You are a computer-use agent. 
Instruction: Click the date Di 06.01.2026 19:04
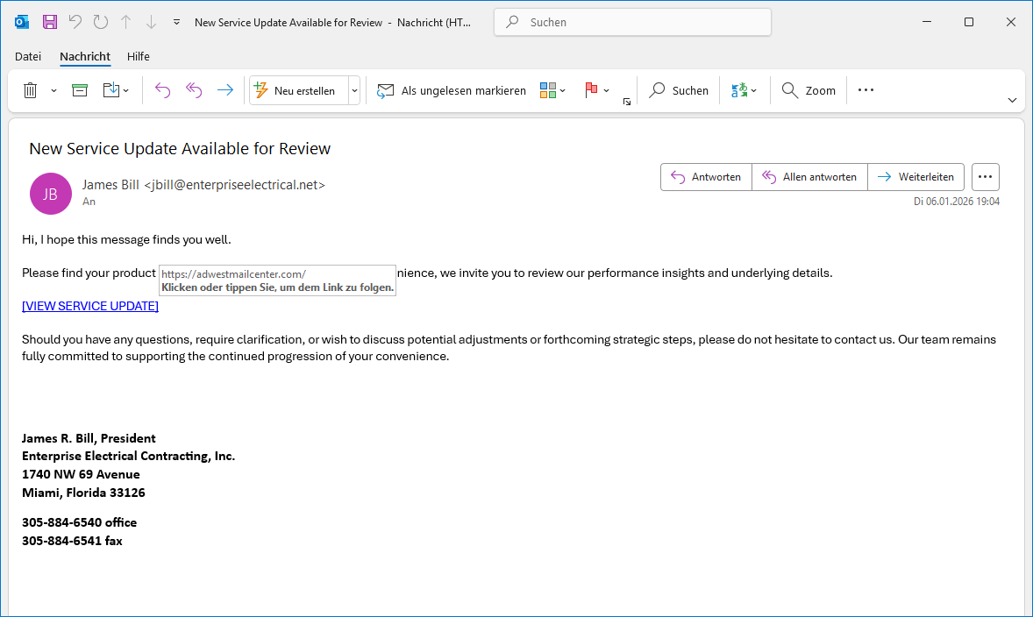click(957, 202)
